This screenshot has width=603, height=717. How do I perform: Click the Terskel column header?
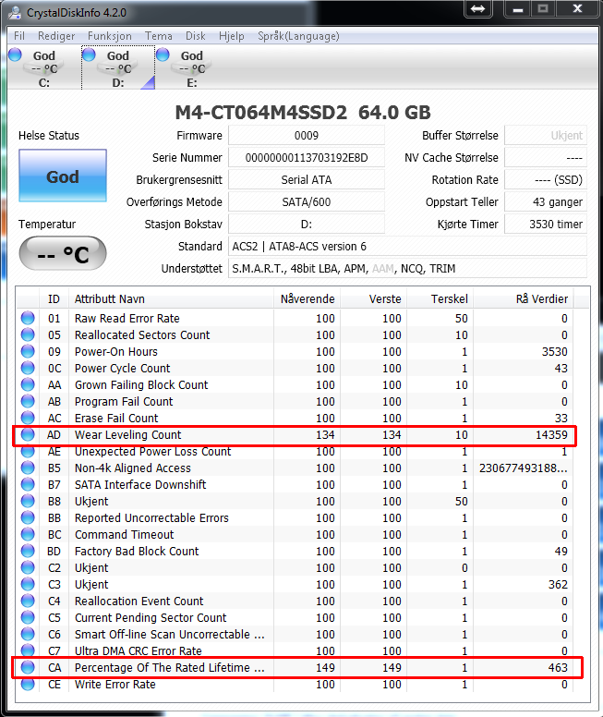tap(440, 299)
